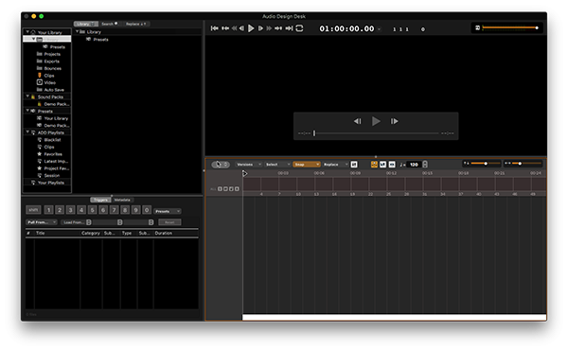Image resolution: width=568 pixels, height=351 pixels.
Task: Select the Blacklist playlist
Action: click(49, 140)
